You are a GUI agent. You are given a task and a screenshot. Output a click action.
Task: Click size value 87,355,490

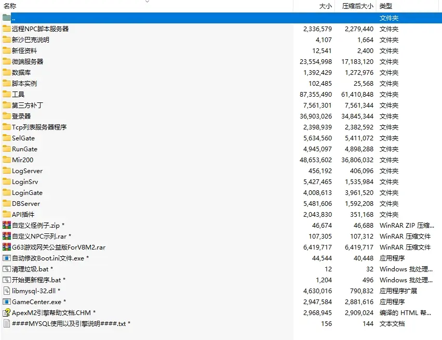pos(316,94)
